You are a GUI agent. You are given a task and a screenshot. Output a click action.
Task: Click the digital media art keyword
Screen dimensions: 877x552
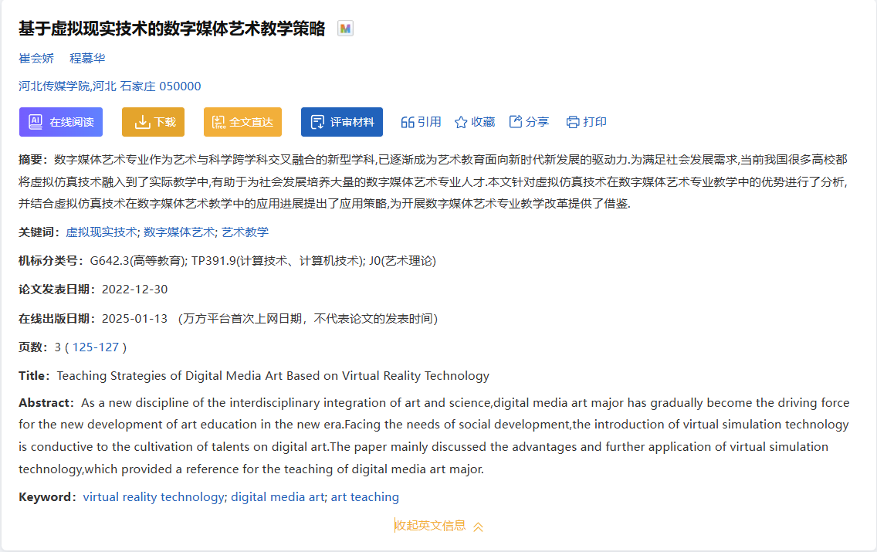coord(277,496)
